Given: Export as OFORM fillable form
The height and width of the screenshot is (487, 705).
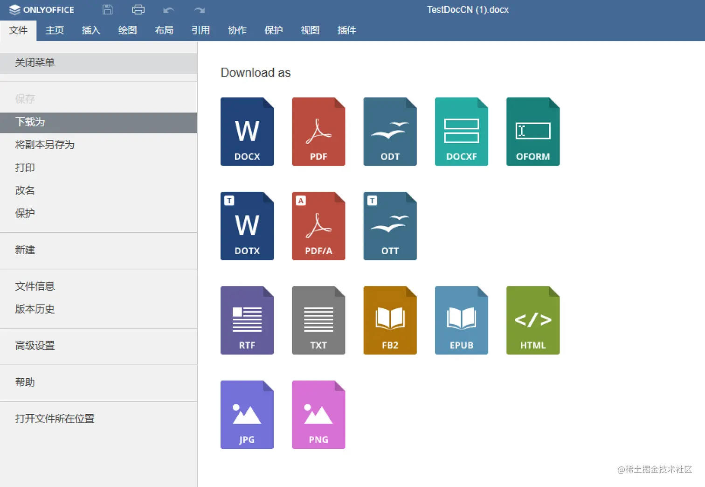Looking at the screenshot, I should tap(533, 132).
